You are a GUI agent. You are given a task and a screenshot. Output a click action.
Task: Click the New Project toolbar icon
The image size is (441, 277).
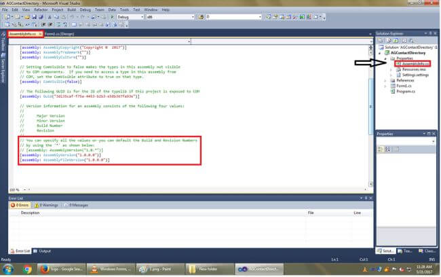tap(7, 17)
